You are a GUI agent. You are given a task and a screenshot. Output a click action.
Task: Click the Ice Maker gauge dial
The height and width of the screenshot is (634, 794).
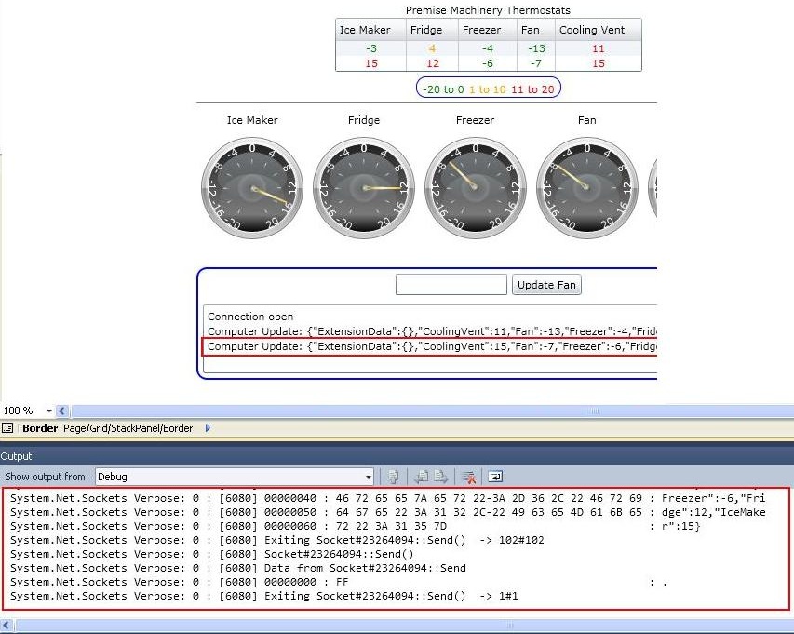click(x=252, y=188)
